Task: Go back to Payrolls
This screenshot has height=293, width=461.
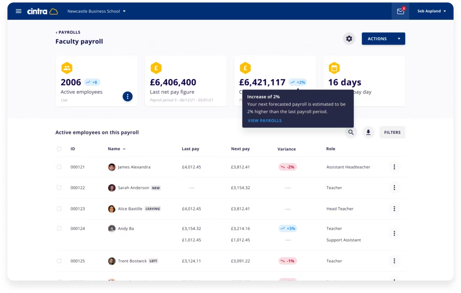Action: [x=68, y=32]
